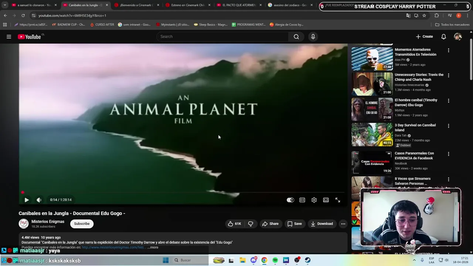Open BADMEW CUP bookmark
Image resolution: width=473 pixels, height=266 pixels.
click(68, 25)
